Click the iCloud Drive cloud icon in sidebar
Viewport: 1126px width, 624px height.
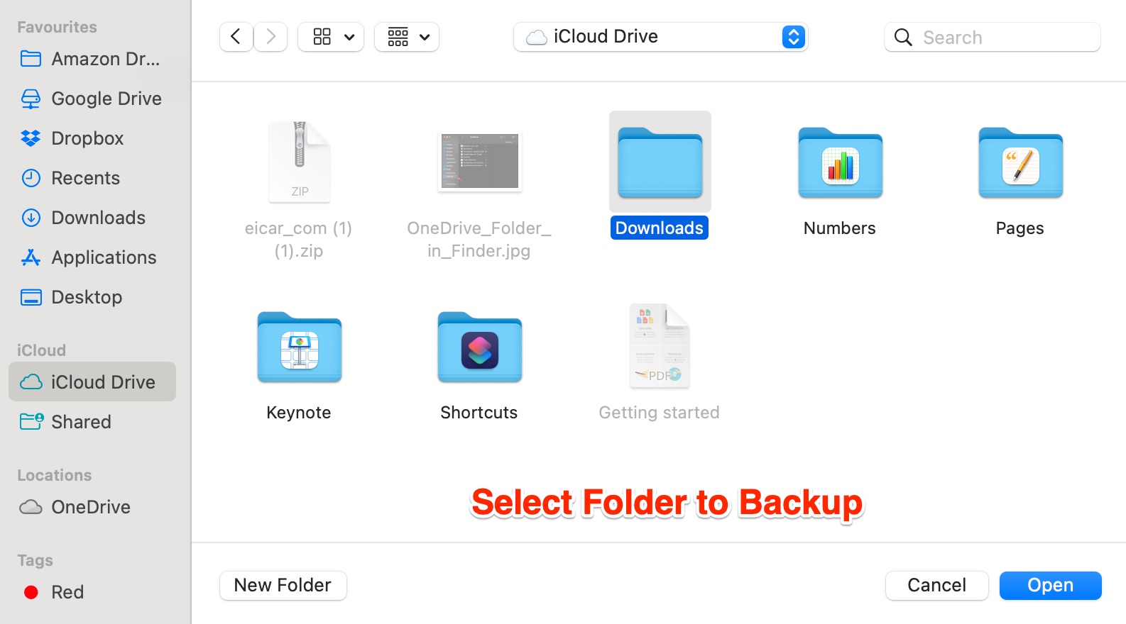[31, 382]
